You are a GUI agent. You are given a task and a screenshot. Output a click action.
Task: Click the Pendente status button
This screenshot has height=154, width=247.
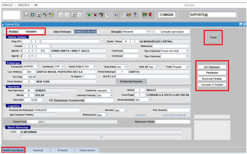[212, 73]
